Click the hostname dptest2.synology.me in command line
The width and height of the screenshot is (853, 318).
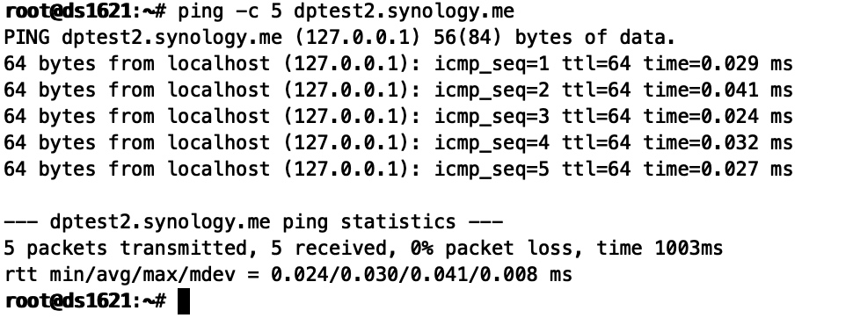click(403, 11)
